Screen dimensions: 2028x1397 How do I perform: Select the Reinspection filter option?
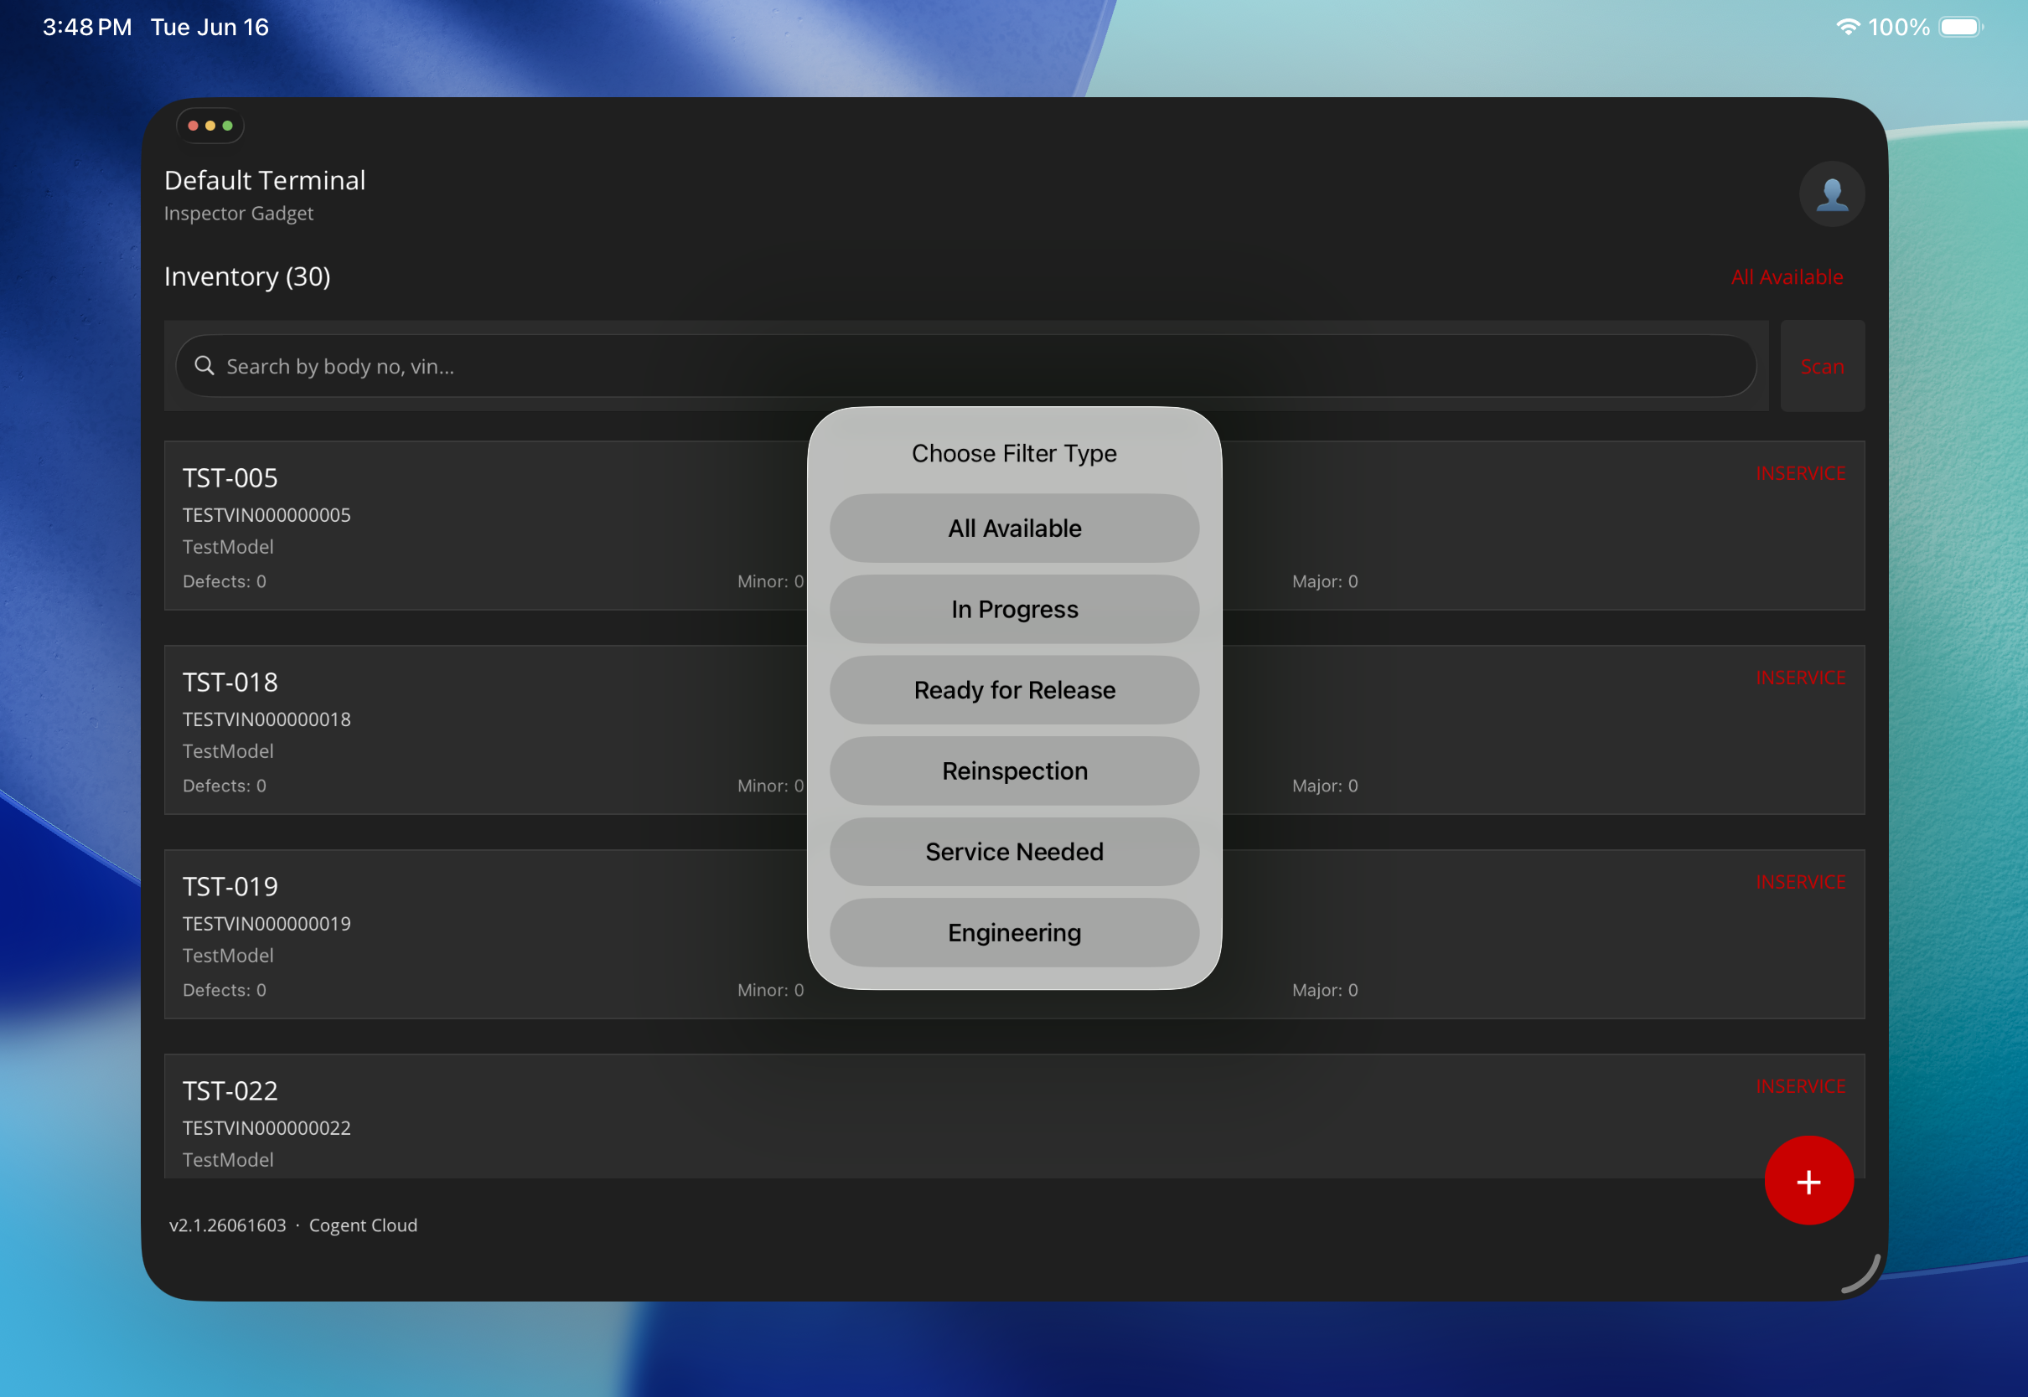(1014, 771)
